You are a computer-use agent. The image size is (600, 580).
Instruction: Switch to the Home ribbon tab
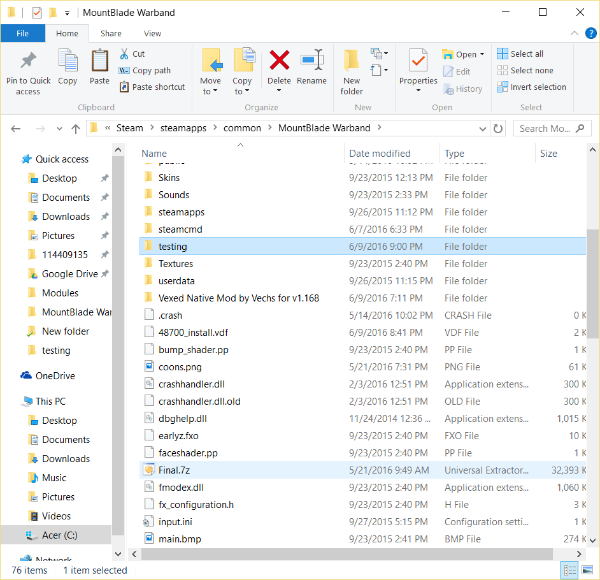click(67, 33)
